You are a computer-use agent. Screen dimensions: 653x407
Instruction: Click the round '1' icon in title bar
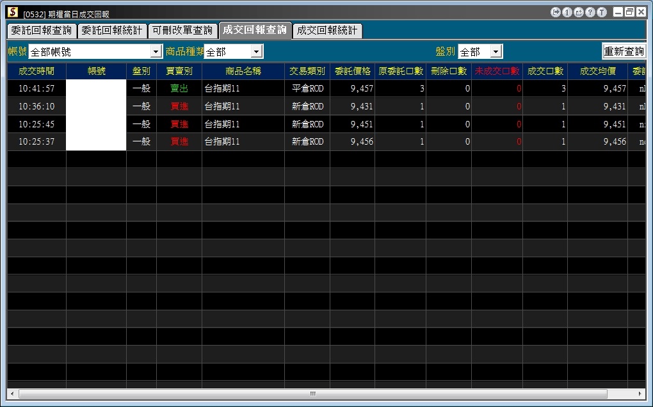(567, 13)
